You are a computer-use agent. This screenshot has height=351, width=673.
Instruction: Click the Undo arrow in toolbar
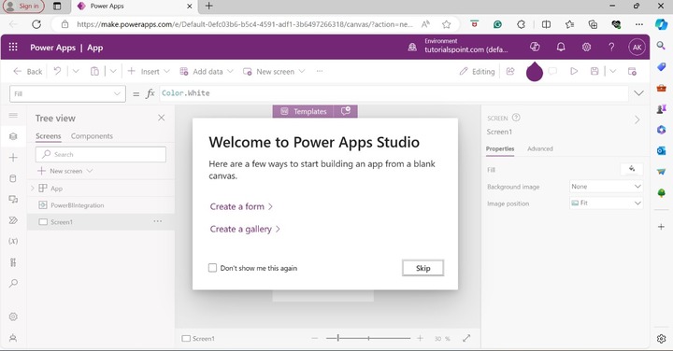pyautogui.click(x=57, y=71)
